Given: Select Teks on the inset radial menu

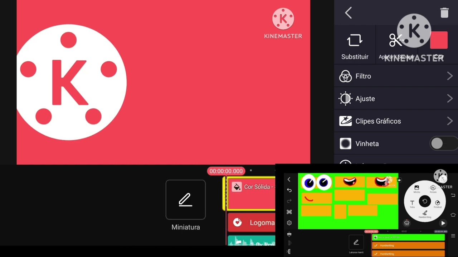Looking at the screenshot, I should pyautogui.click(x=412, y=204).
